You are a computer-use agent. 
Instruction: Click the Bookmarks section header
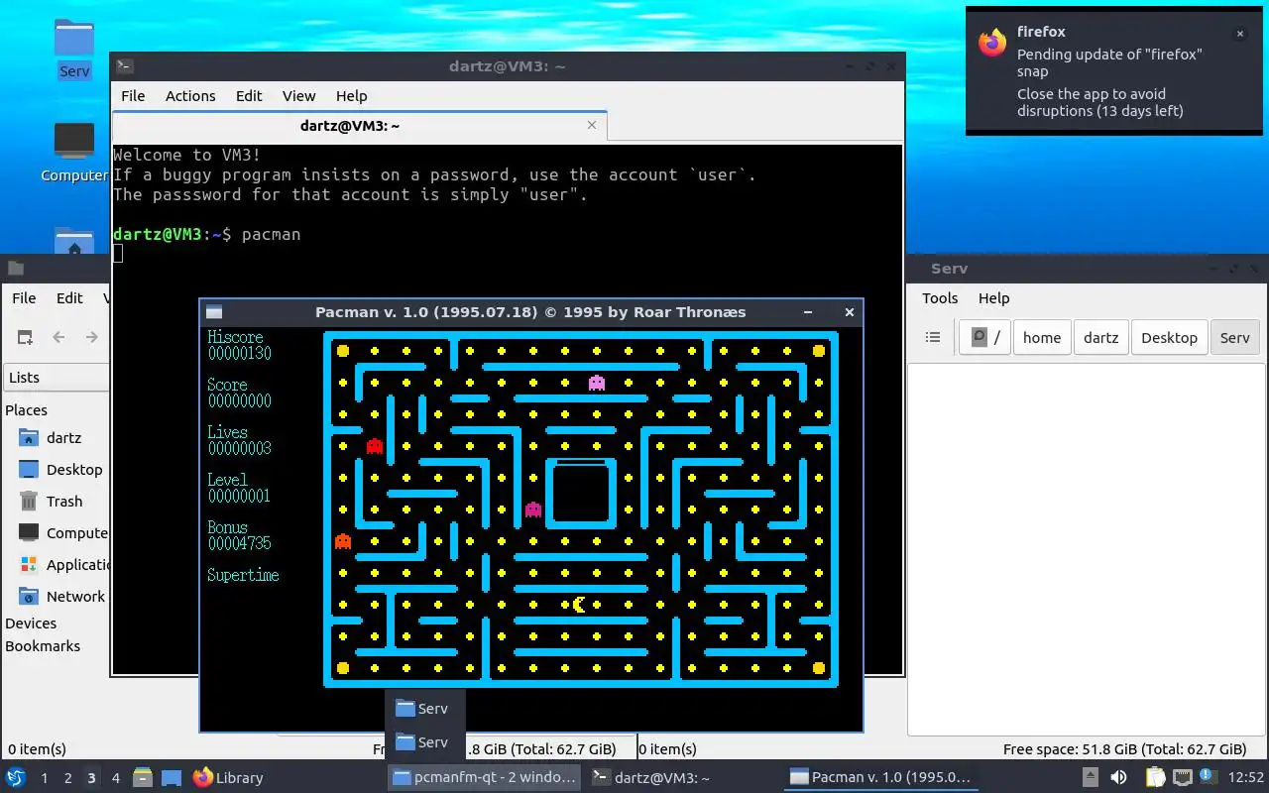point(43,646)
